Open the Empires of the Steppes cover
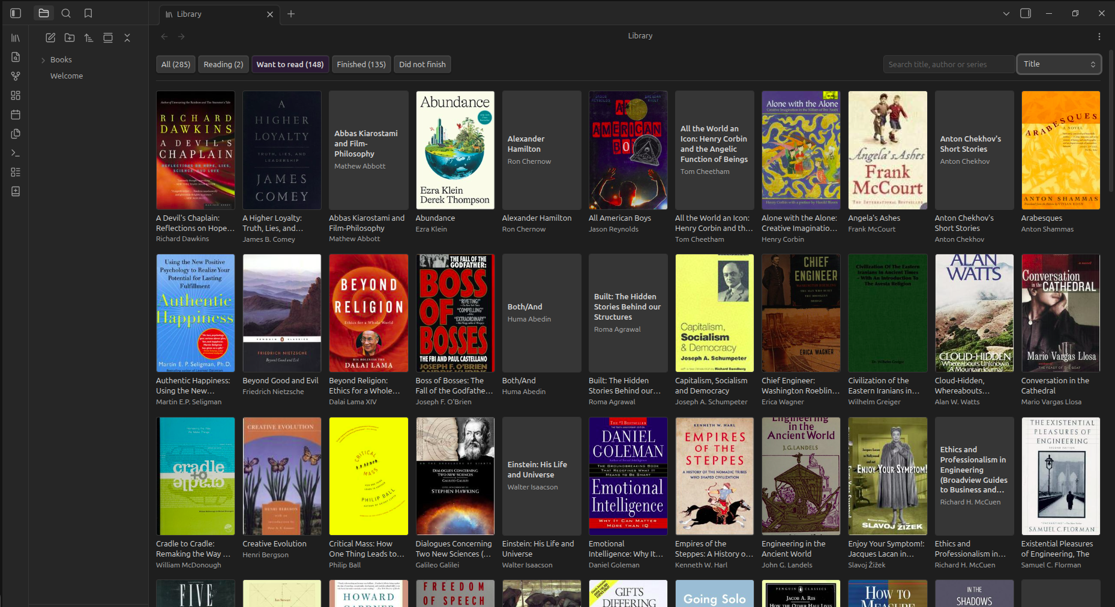The height and width of the screenshot is (607, 1115). pyautogui.click(x=715, y=476)
